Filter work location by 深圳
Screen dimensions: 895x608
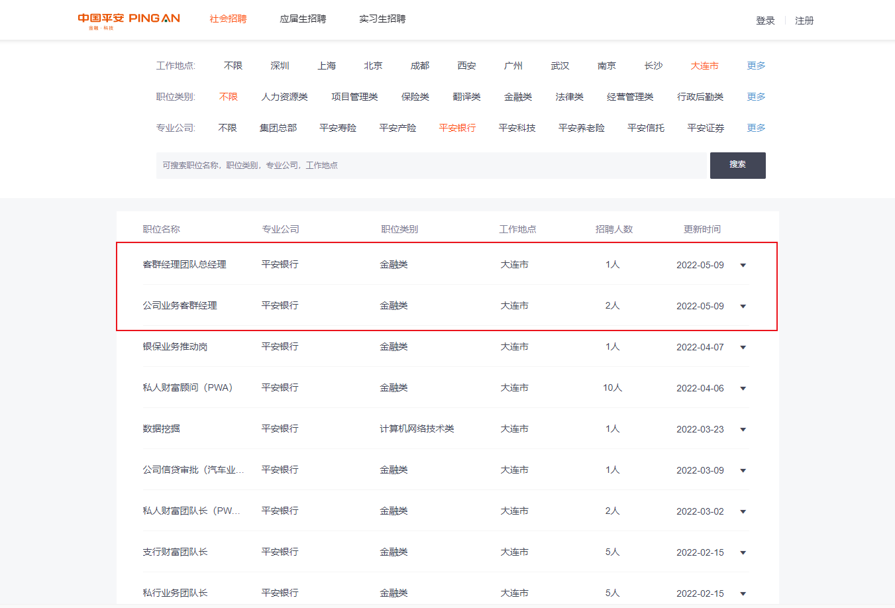pos(280,66)
